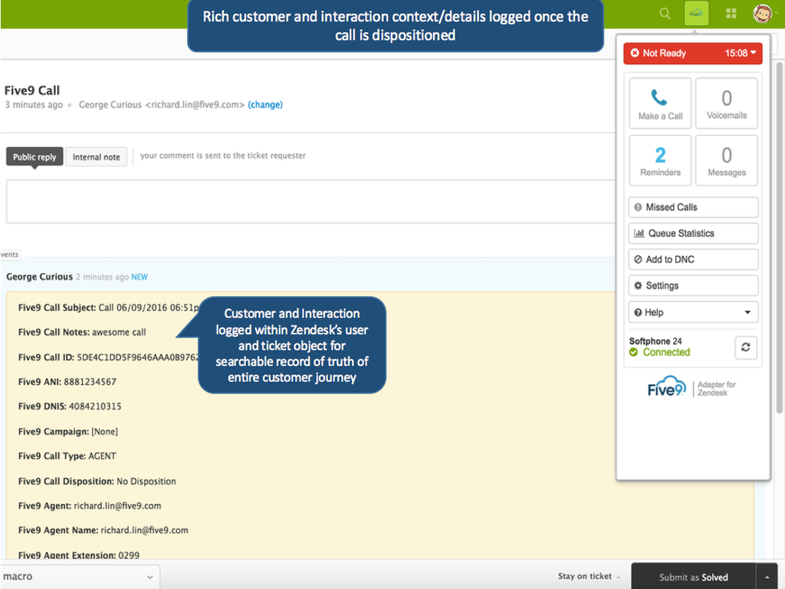Refresh the softphone connection
Image resolution: width=785 pixels, height=589 pixels.
click(x=745, y=347)
